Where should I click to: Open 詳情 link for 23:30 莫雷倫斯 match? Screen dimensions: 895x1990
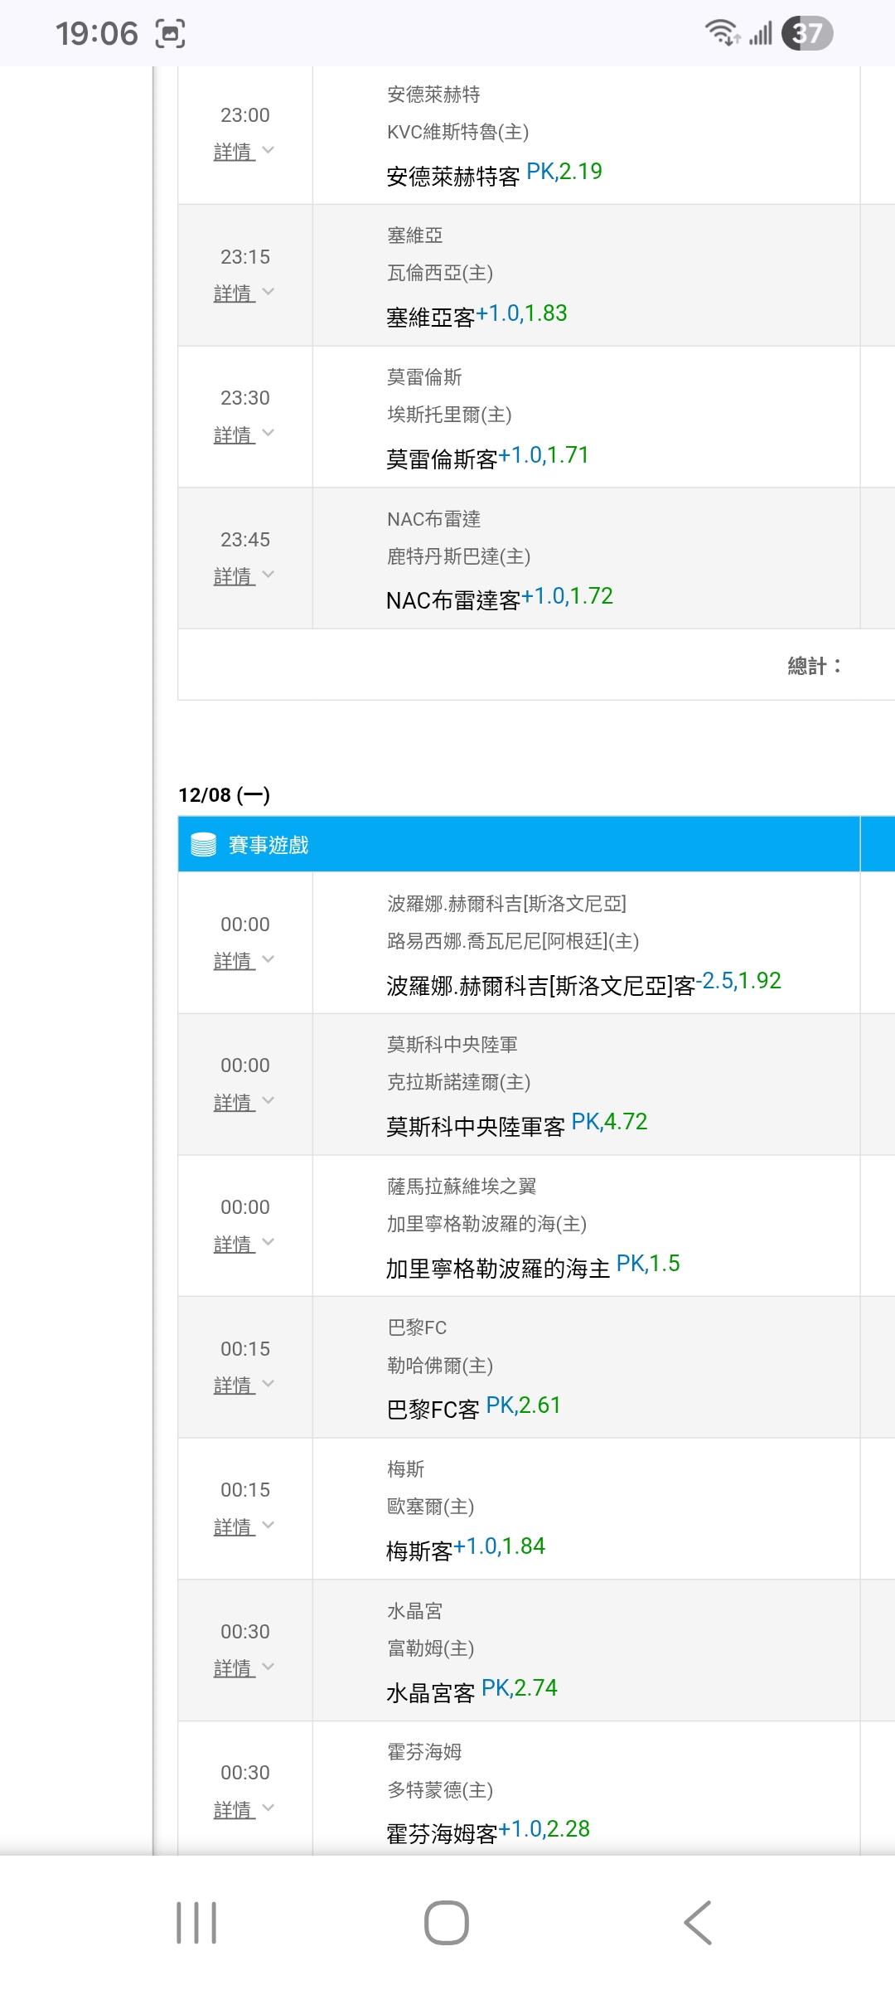click(235, 434)
